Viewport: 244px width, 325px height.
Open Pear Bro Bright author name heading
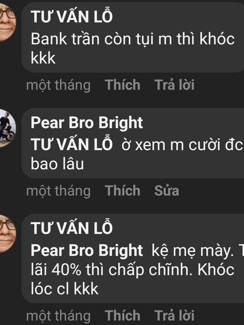tap(87, 123)
